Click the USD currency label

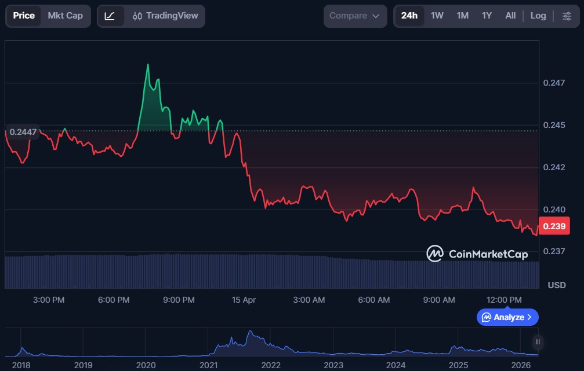(x=557, y=285)
